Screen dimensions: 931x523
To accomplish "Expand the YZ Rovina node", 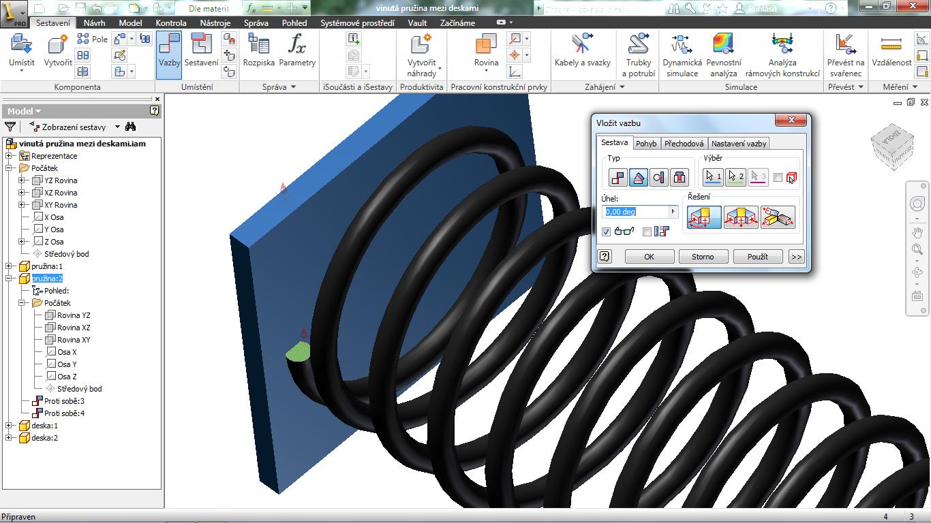I will pyautogui.click(x=22, y=180).
